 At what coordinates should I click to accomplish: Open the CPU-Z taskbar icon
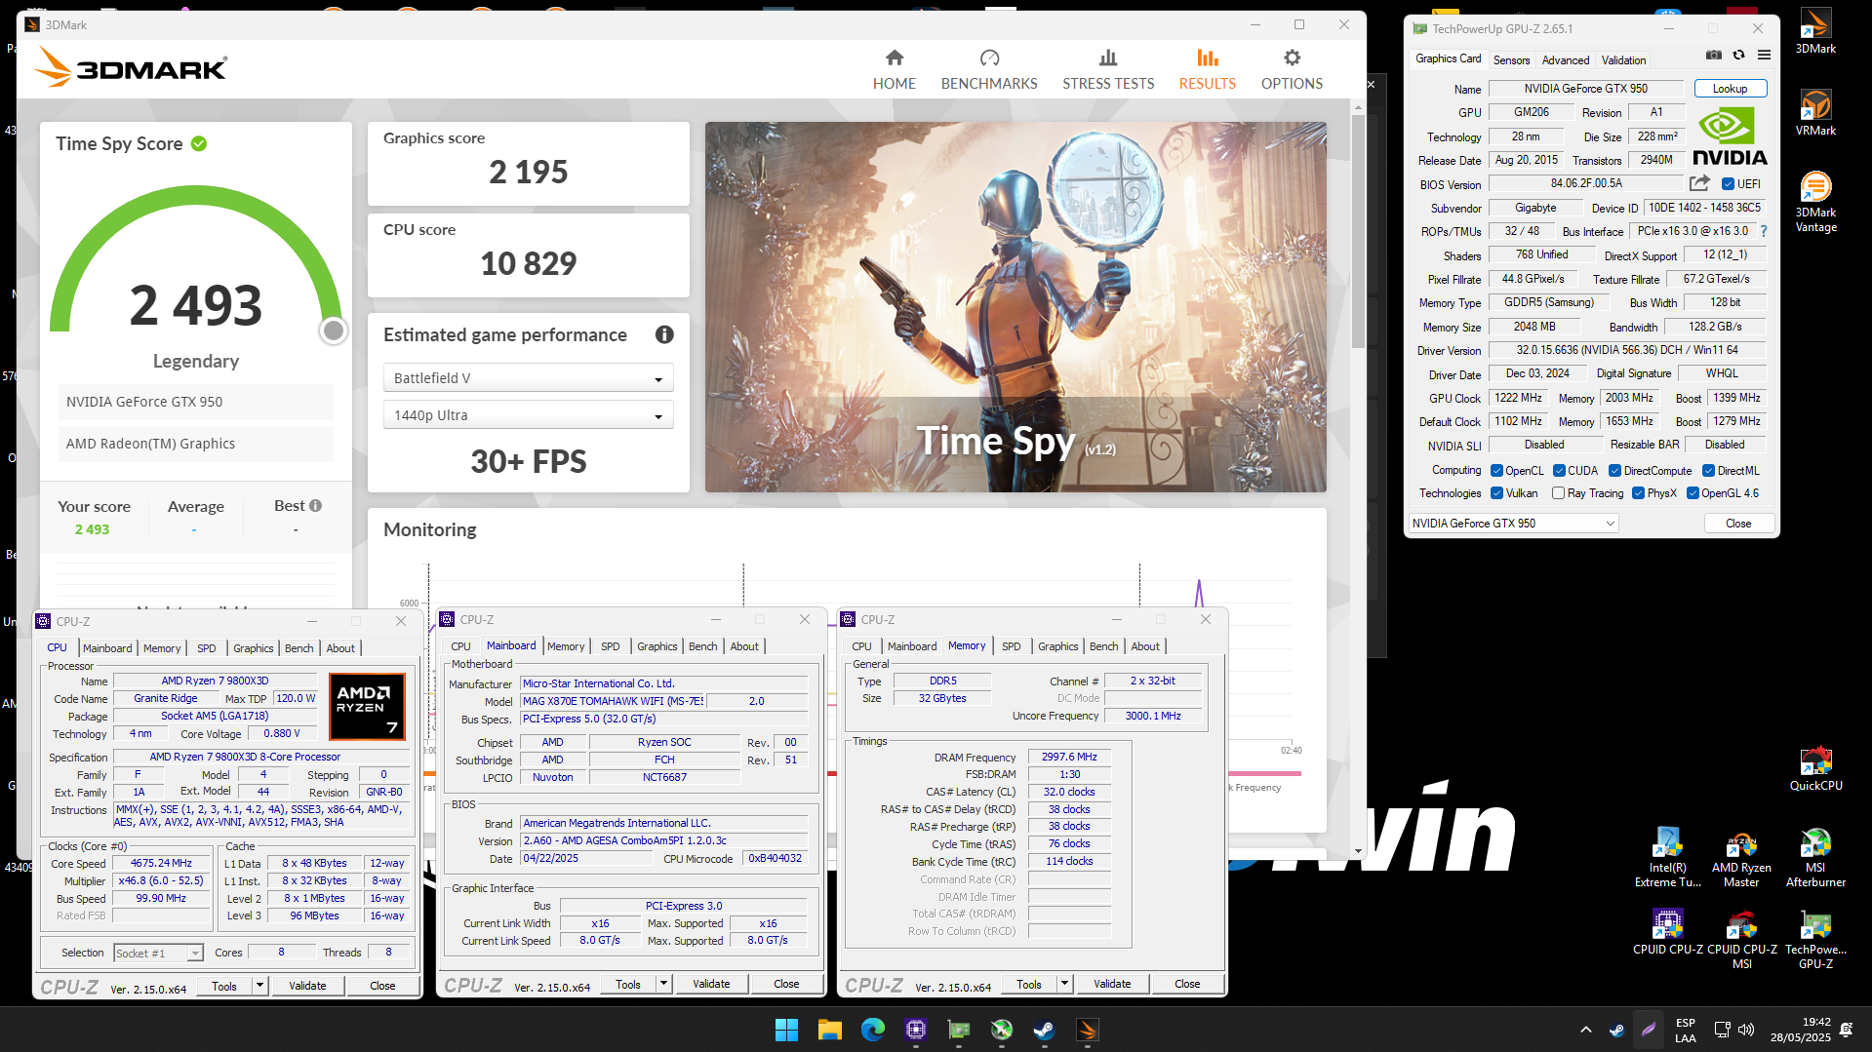(915, 1030)
